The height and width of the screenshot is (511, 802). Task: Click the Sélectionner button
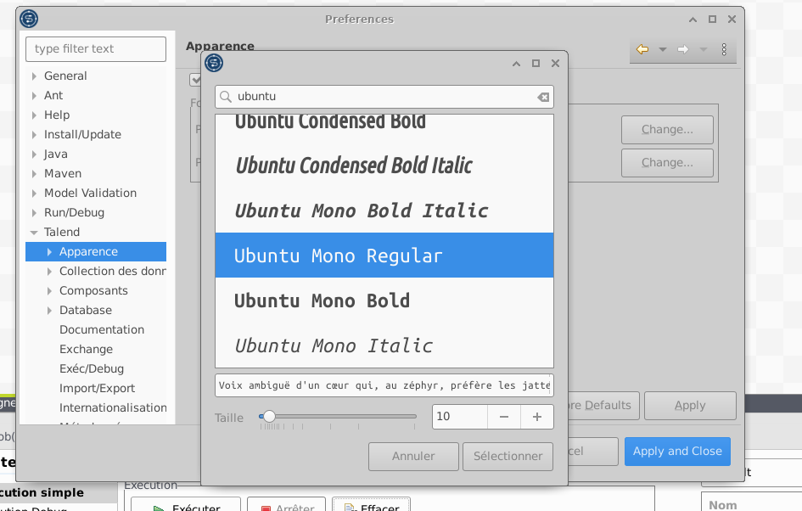508,457
